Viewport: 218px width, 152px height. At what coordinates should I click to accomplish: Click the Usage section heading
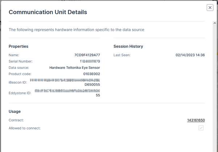(x=15, y=111)
